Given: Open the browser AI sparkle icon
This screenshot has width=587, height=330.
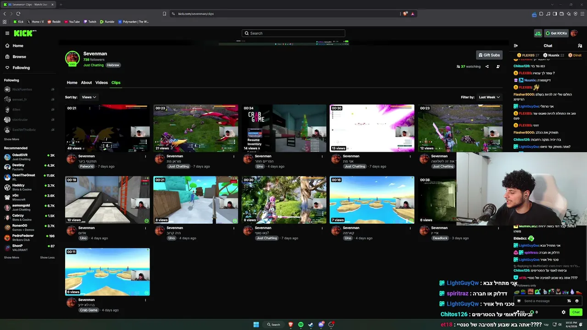Looking at the screenshot, I should pos(569,14).
